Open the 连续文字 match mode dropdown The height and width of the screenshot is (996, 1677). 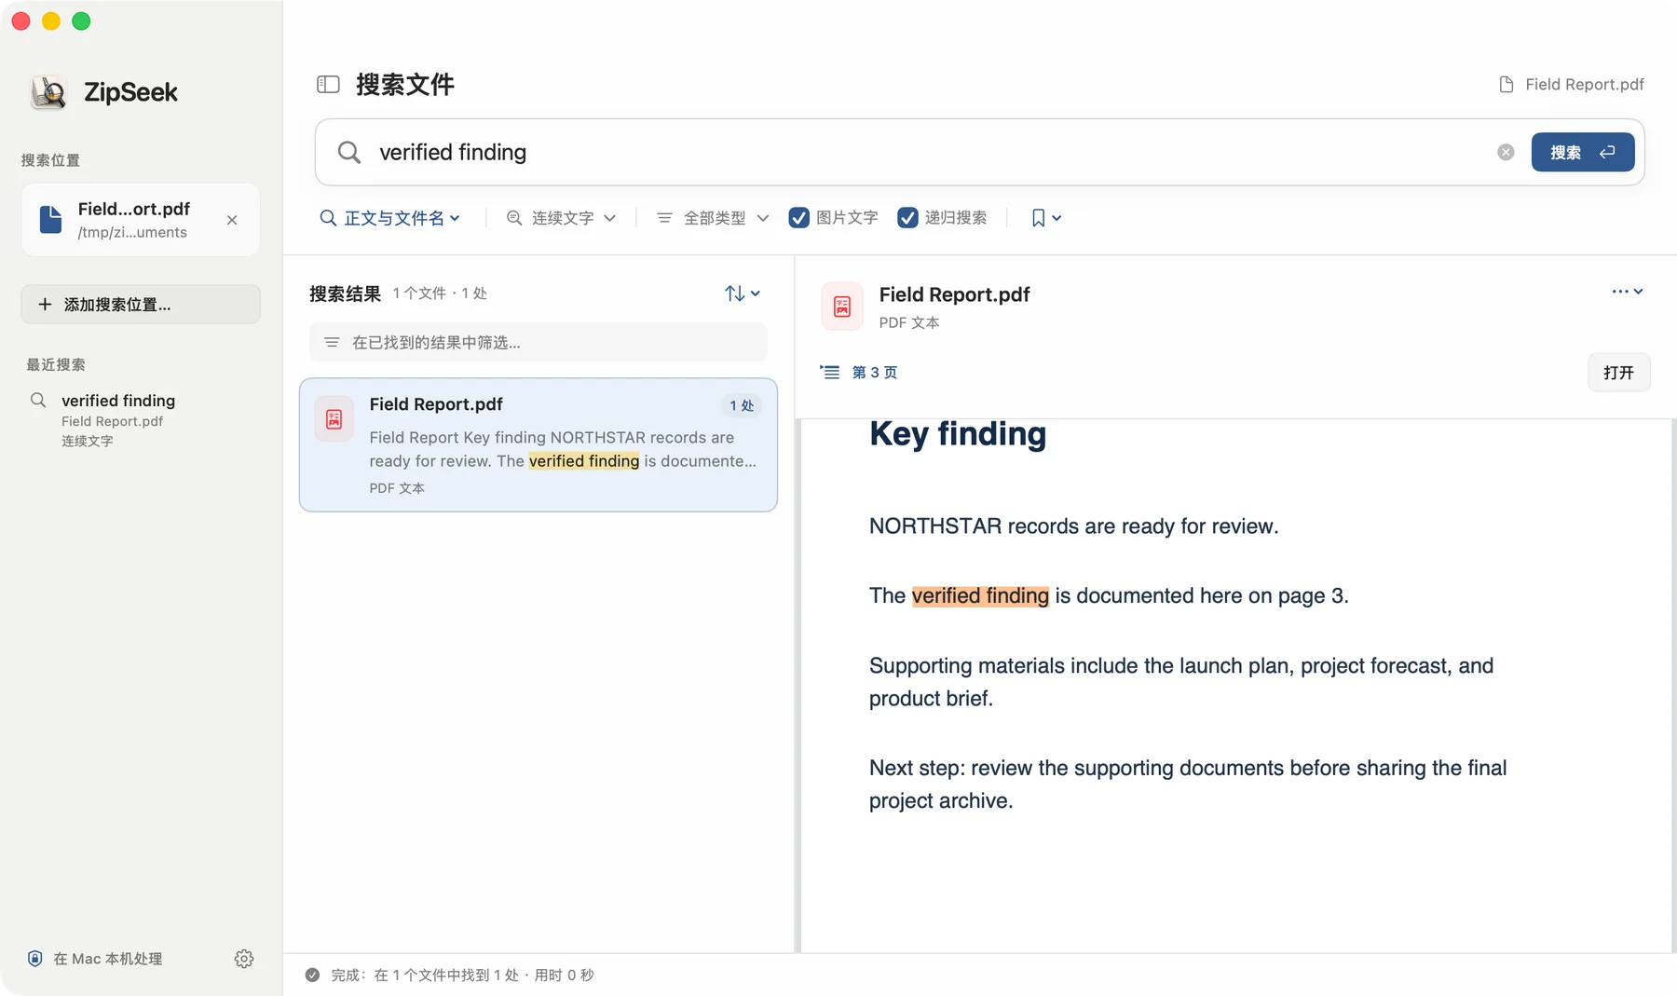coord(562,218)
